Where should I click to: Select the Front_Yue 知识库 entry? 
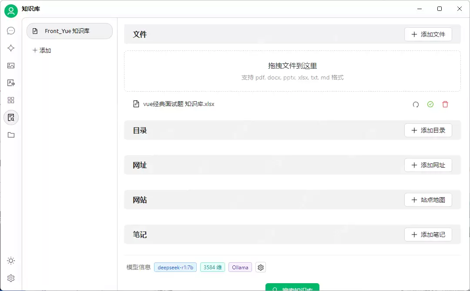70,31
